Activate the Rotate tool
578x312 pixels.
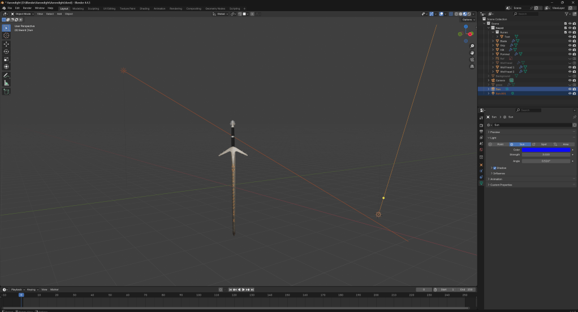click(x=6, y=51)
